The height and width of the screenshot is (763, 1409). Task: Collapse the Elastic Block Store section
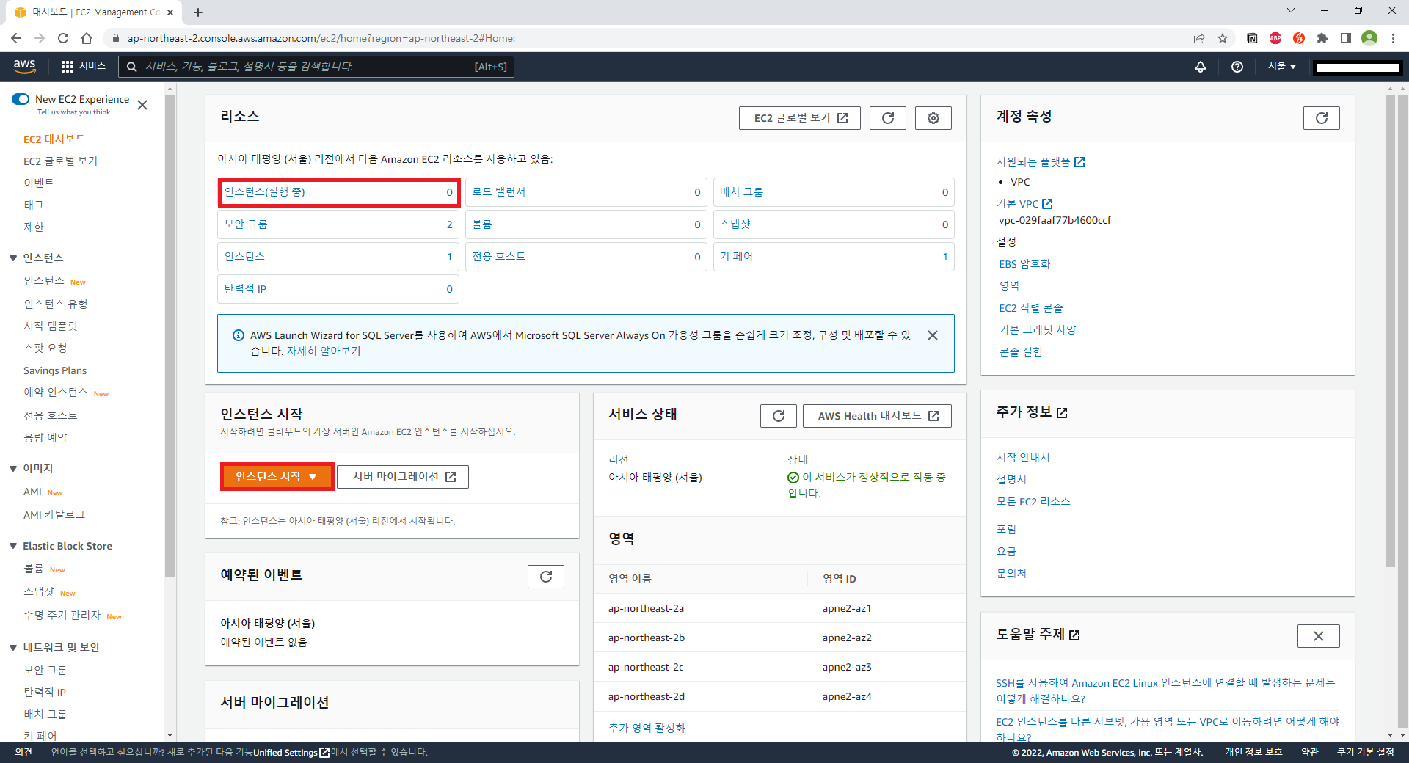13,547
